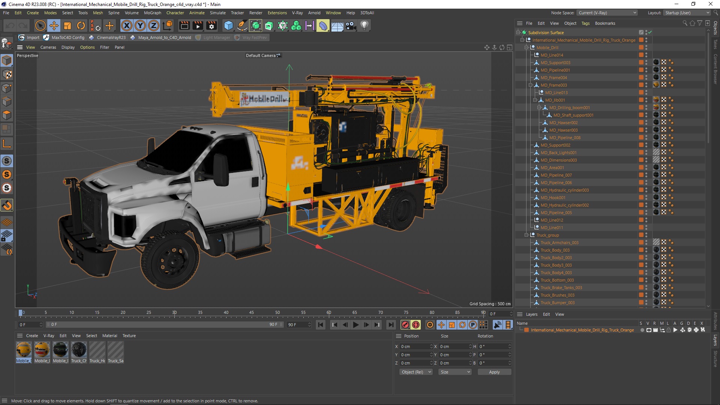Toggle visibility dots for MD_Hook001

tap(646, 198)
